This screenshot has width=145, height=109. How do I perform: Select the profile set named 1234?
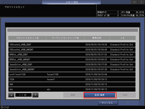coord(72,79)
